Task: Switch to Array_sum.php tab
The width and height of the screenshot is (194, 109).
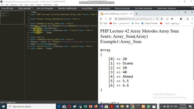Action: click(x=25, y=8)
